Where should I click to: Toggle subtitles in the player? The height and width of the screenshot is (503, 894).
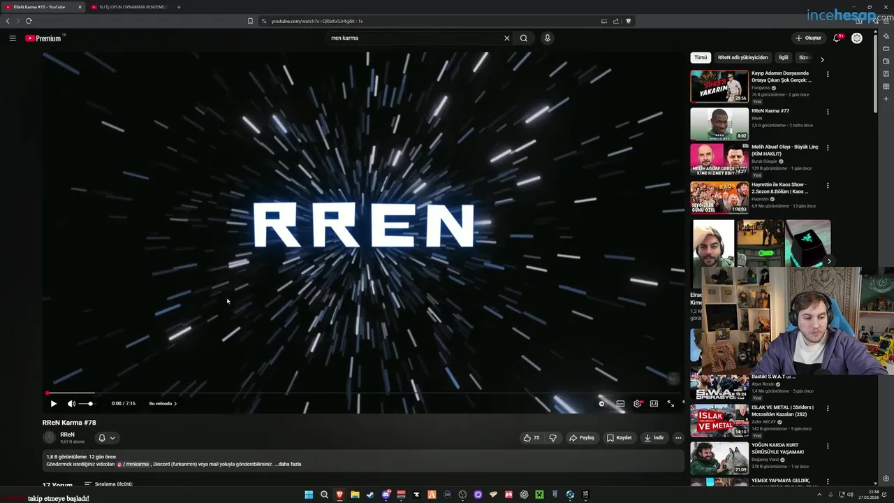(x=620, y=403)
